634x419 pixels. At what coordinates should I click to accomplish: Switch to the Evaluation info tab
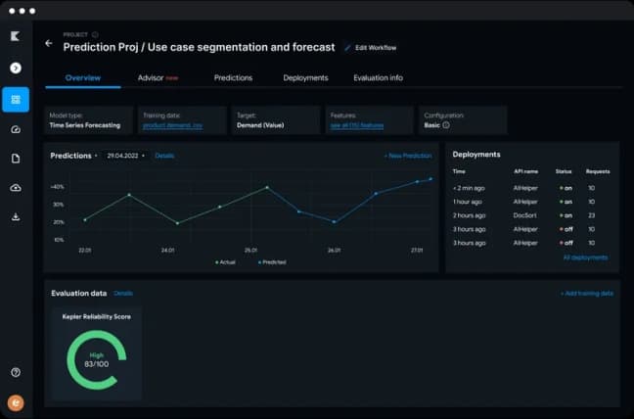378,77
